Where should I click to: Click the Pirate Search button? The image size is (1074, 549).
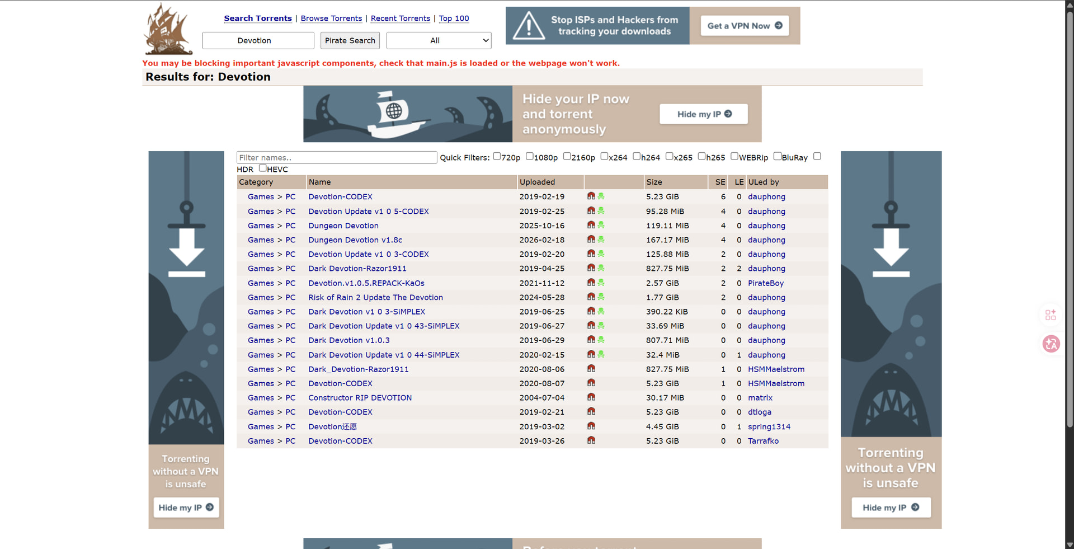[350, 40]
